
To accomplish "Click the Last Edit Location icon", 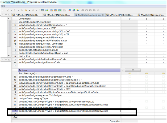I will point(22,10).
